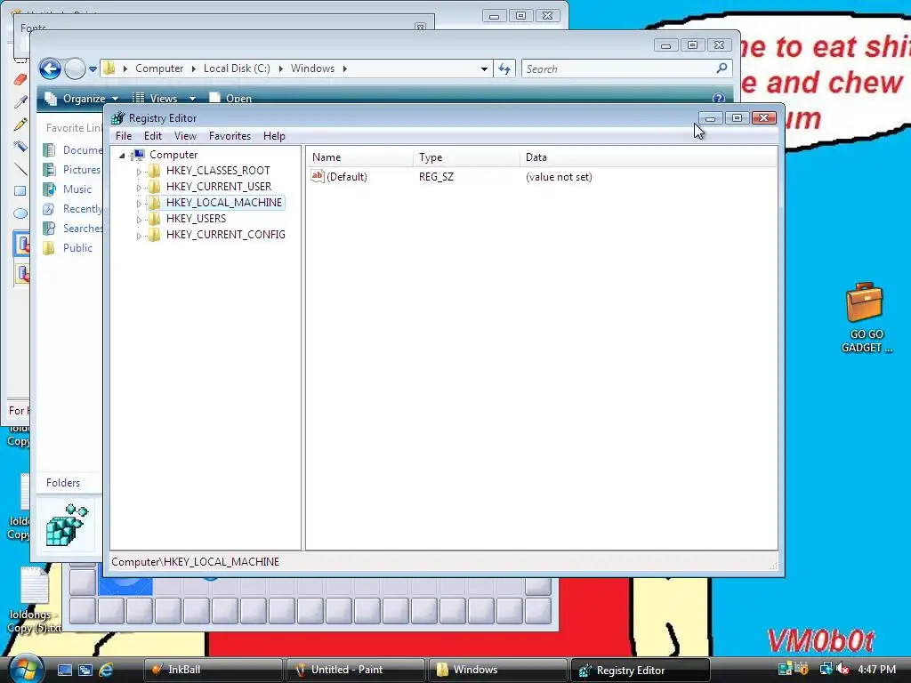
Task: Open the View menu in Registry Editor
Action: pyautogui.click(x=185, y=136)
